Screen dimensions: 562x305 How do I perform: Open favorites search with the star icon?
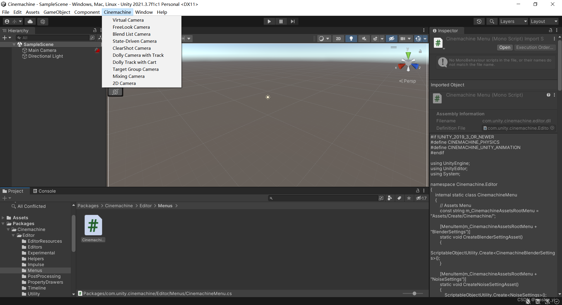coord(409,198)
